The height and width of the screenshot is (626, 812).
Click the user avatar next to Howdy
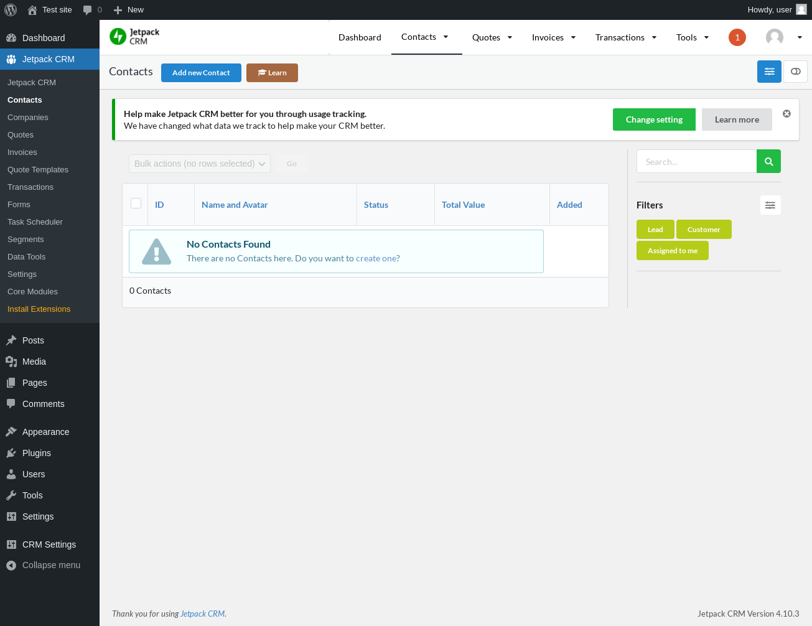click(801, 9)
